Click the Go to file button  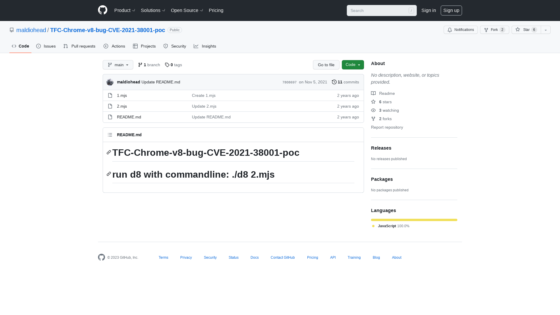[x=326, y=65]
